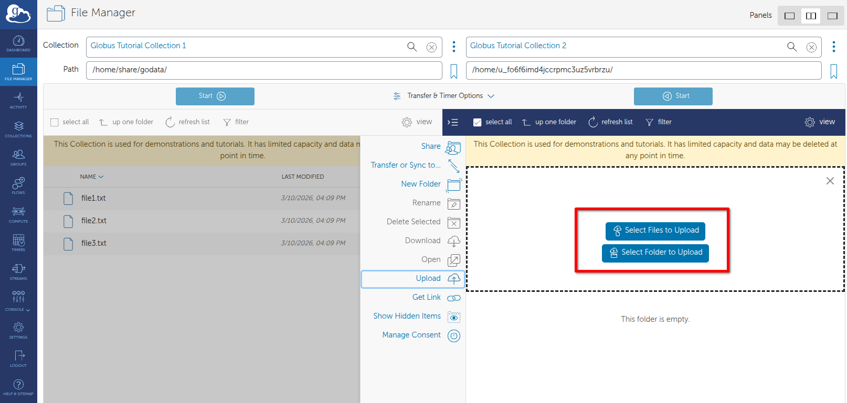This screenshot has height=403, width=847.
Task: Click Select Files to Upload
Action: pyautogui.click(x=655, y=231)
